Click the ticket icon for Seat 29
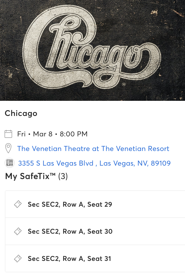 coord(17,204)
